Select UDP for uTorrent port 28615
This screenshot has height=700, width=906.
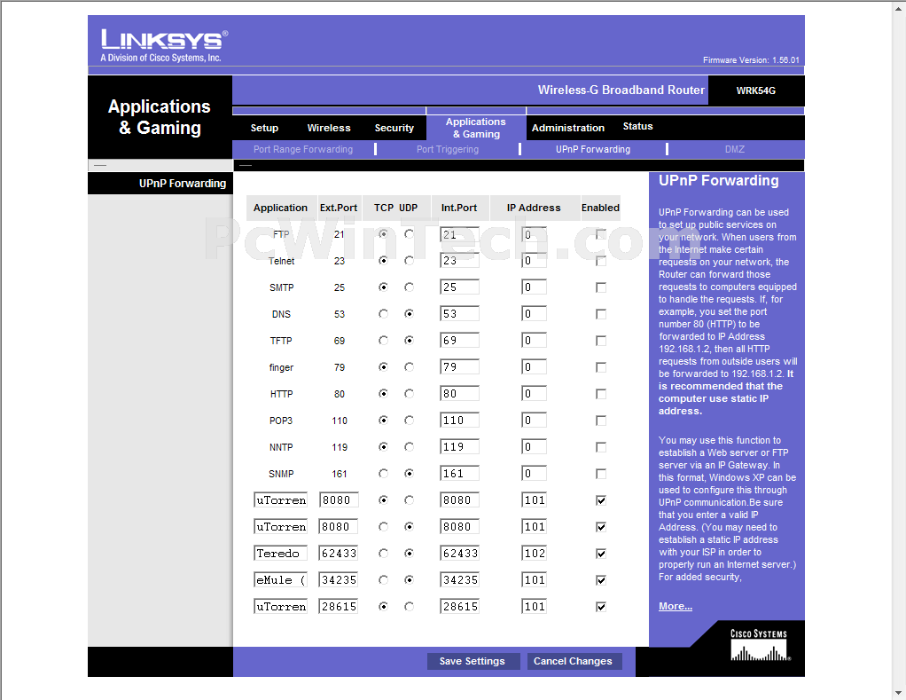click(409, 606)
